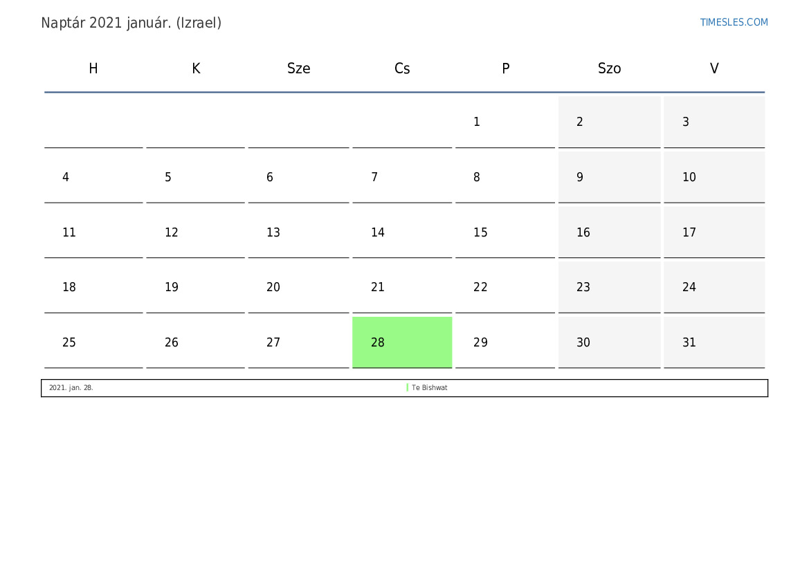The height and width of the screenshot is (572, 809).
Task: Select Saturday January 2
Action: point(609,122)
